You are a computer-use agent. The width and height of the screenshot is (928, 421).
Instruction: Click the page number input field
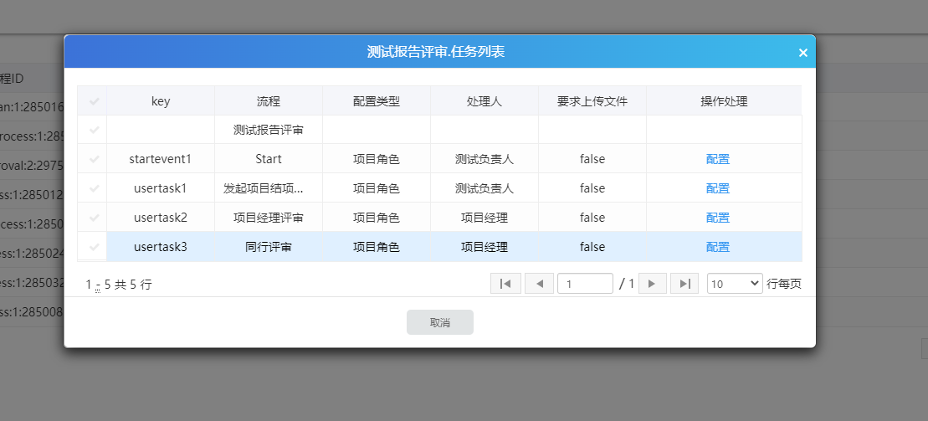coord(585,284)
